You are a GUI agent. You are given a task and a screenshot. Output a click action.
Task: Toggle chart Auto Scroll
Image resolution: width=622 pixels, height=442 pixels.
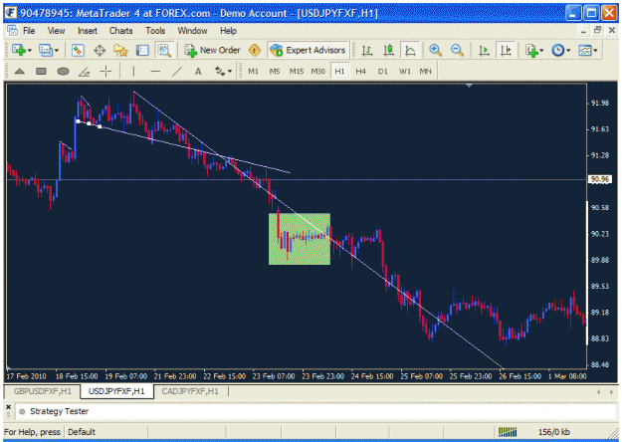(x=484, y=51)
